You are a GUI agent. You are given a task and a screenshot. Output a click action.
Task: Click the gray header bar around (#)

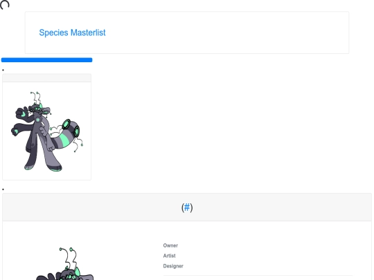[187, 207]
